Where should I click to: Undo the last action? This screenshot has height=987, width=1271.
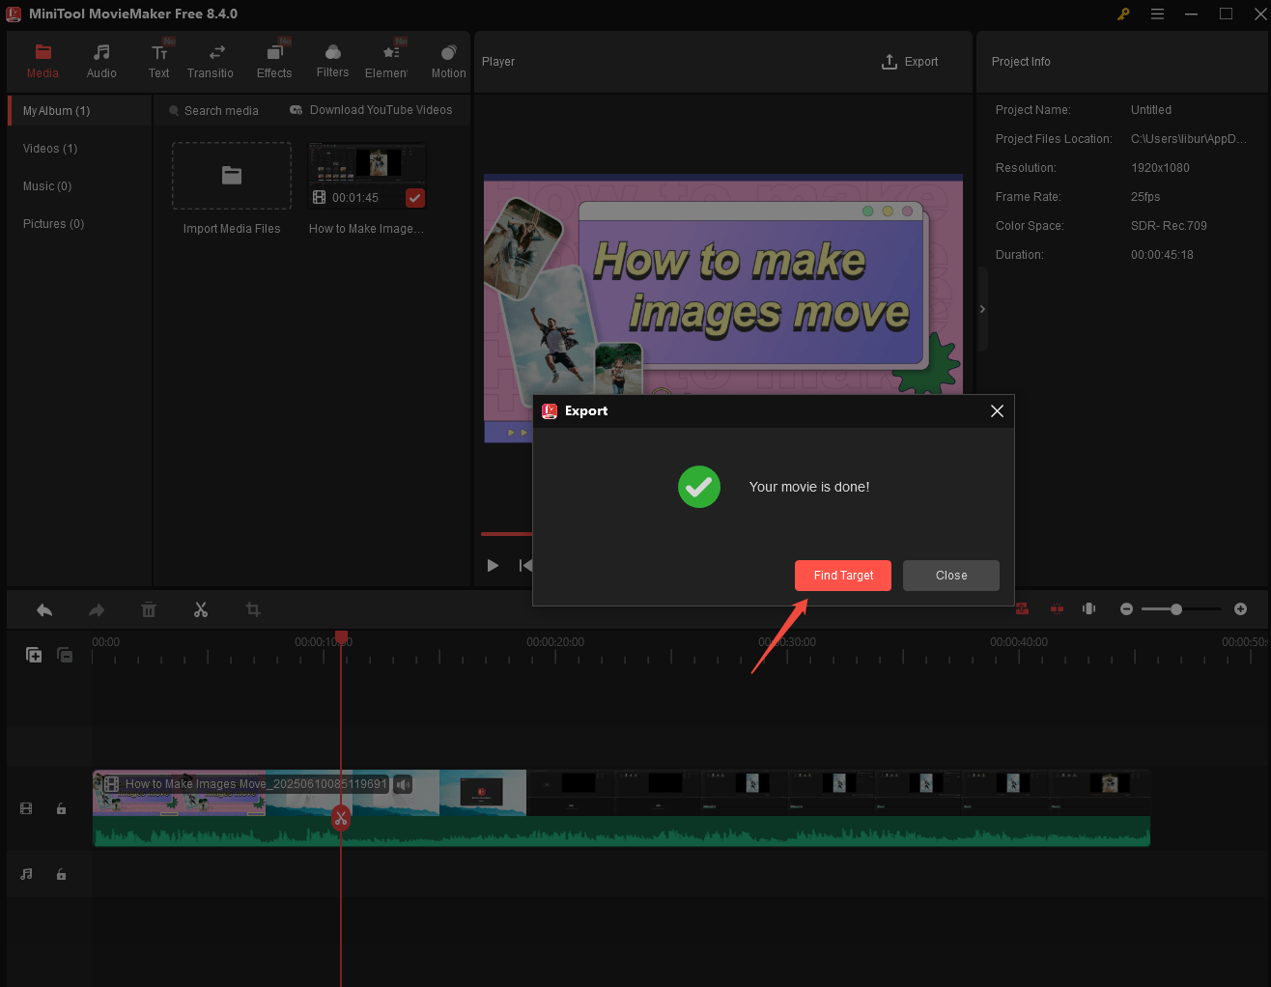point(43,609)
